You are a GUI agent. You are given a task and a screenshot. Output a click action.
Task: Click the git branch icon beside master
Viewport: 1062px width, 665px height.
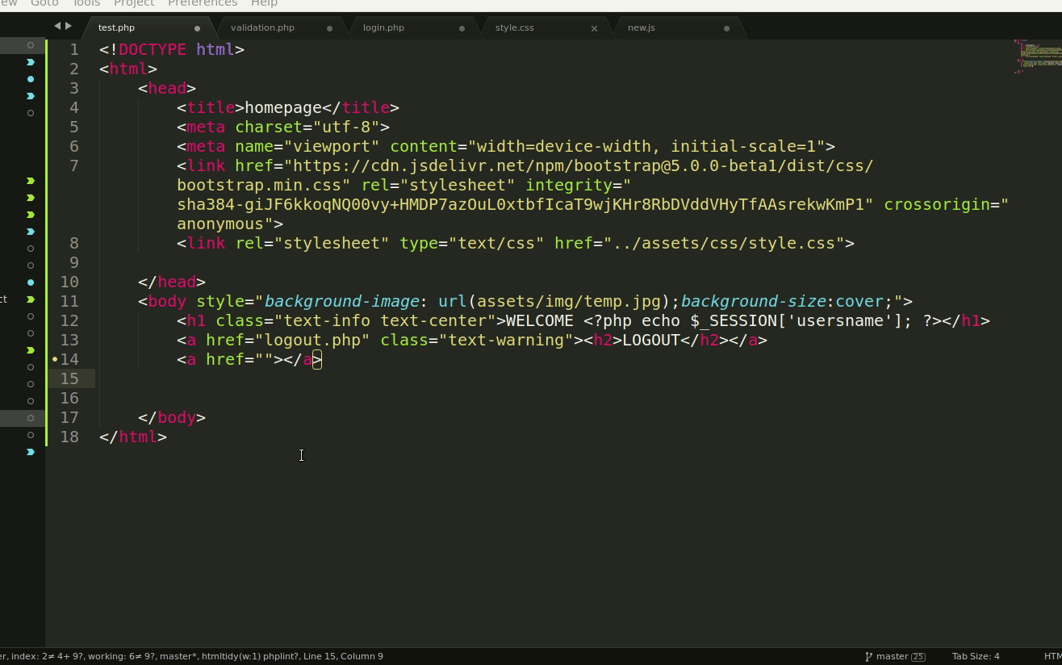click(x=869, y=656)
